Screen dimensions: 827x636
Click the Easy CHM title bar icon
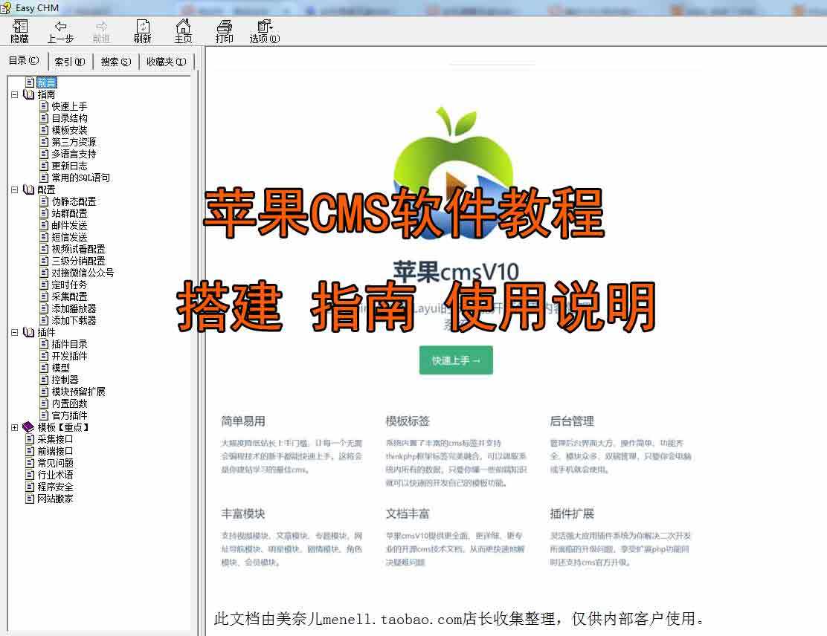click(x=6, y=7)
